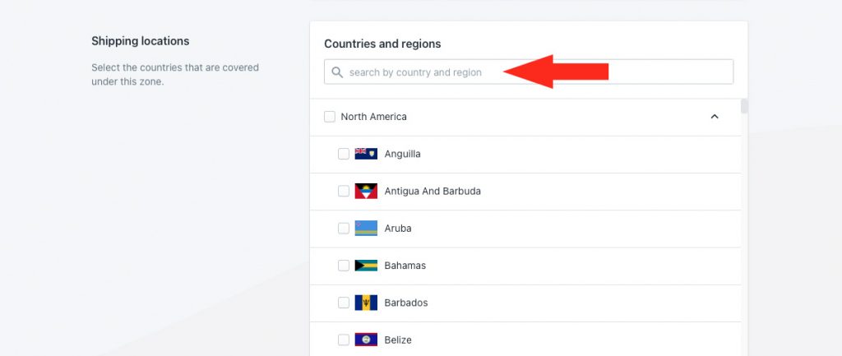Select the Bahamas country label
842x356 pixels.
coord(405,266)
